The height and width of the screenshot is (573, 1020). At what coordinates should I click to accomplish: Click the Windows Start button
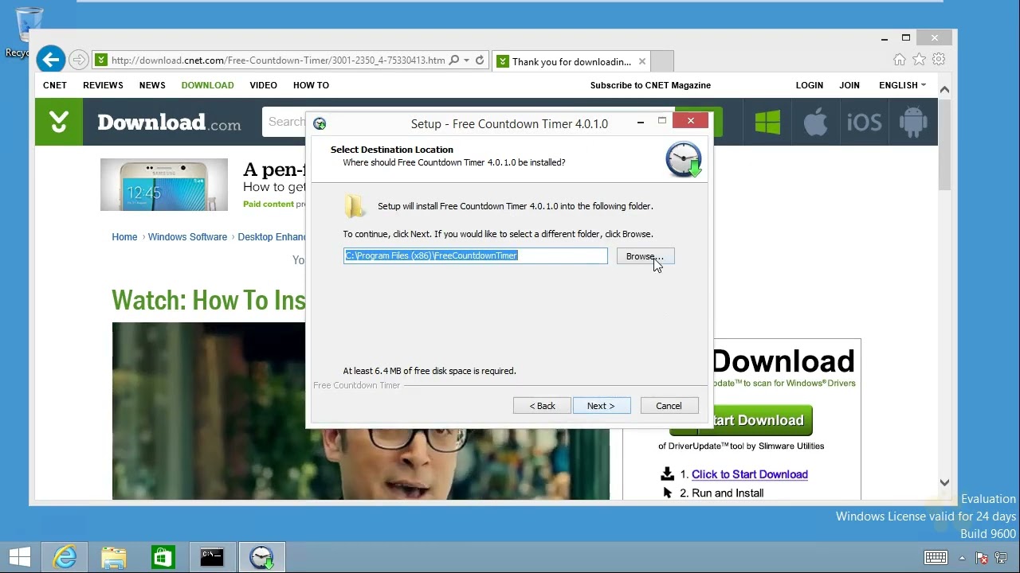coord(20,557)
